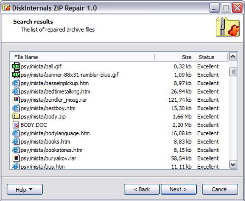Screen dimensions: 245x201
Task: Select psy/mista/banner-88x31-rambler-blue.gif file name
Action: click(x=69, y=75)
